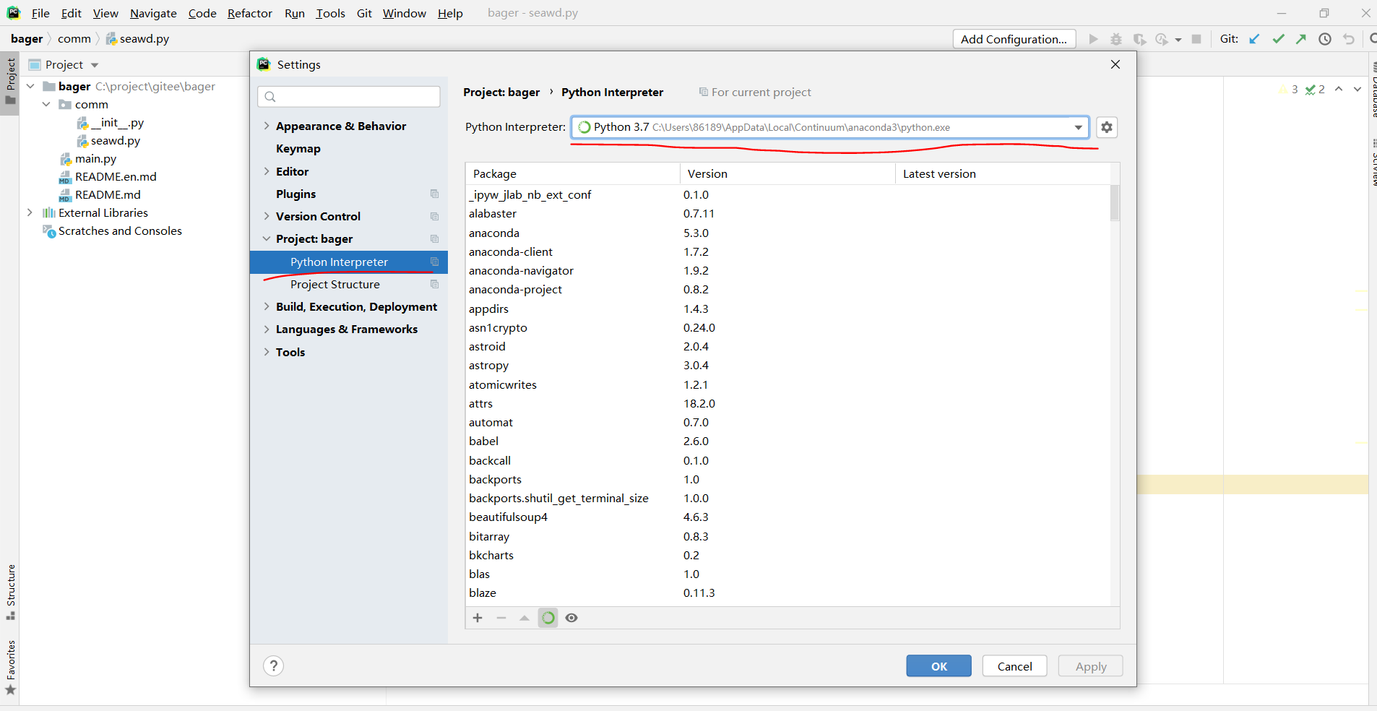
Task: Click the Add Configuration button
Action: point(1014,39)
